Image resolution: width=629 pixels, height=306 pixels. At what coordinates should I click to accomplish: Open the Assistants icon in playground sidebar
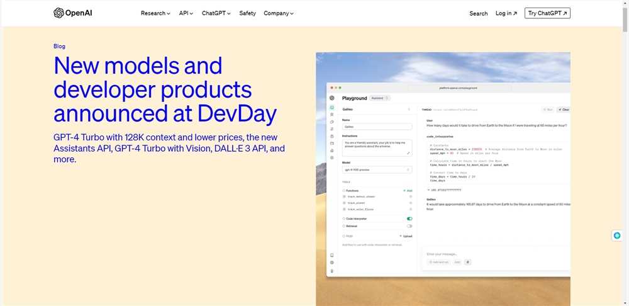[331, 115]
